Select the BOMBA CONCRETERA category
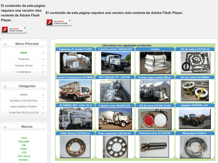The image size is (218, 163). pos(24,101)
